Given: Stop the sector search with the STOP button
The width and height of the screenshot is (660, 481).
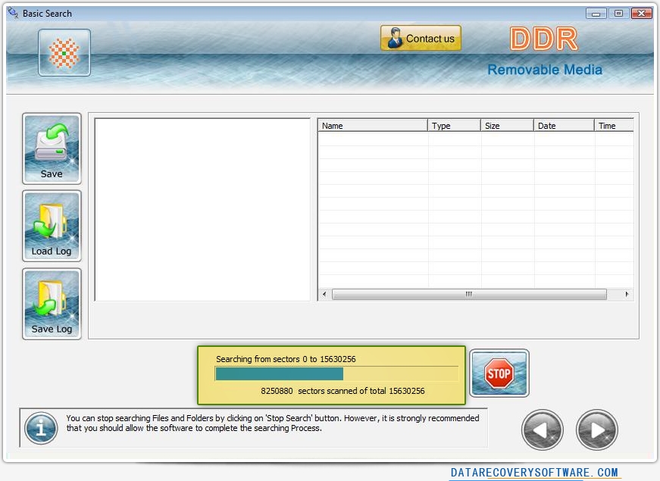Looking at the screenshot, I should click(x=499, y=373).
